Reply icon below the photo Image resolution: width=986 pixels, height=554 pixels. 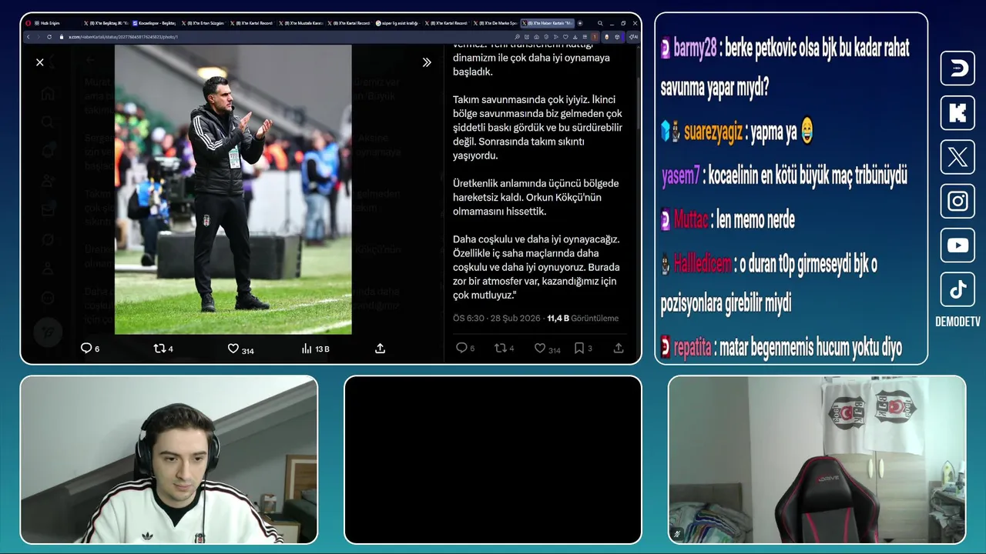point(86,349)
